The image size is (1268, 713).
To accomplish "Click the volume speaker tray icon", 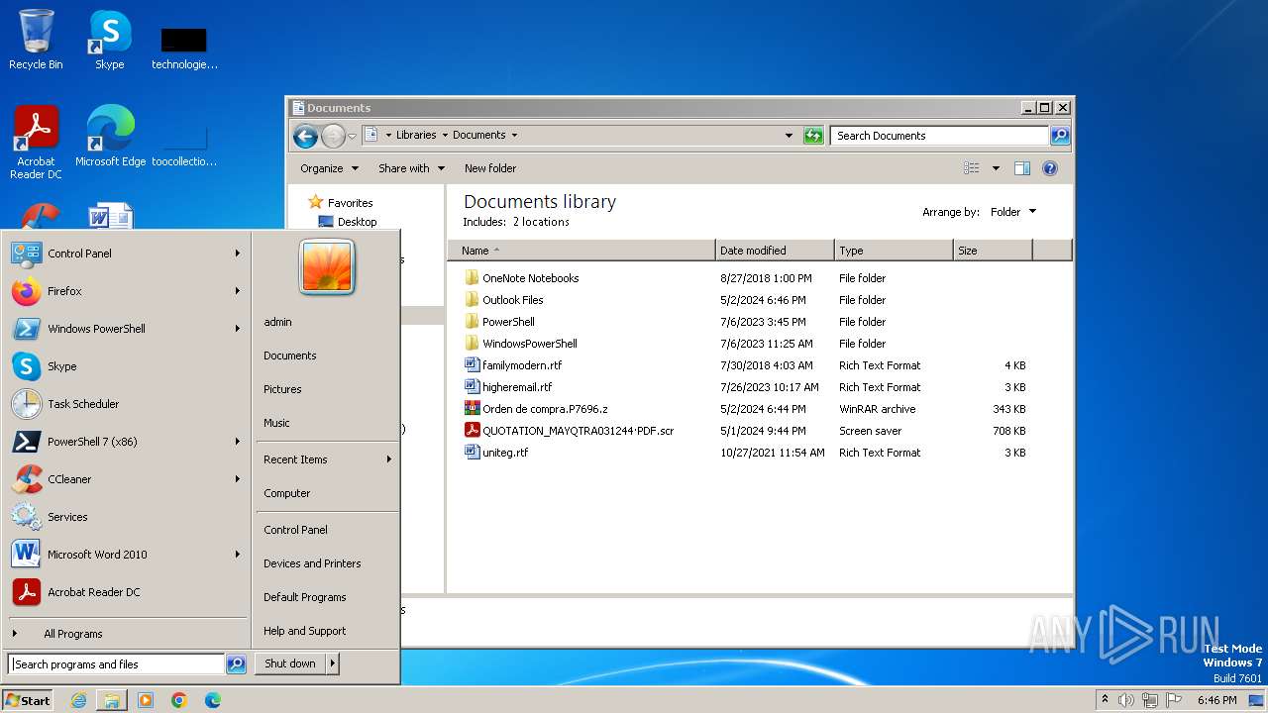I will click(x=1126, y=700).
